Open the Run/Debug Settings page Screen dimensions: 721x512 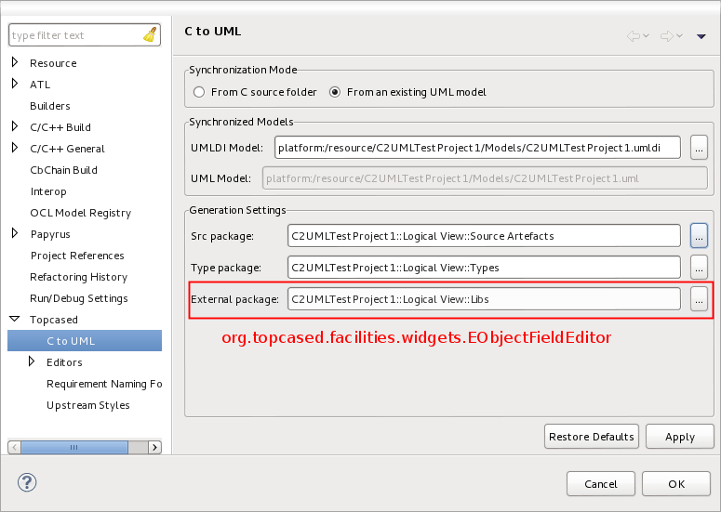79,298
